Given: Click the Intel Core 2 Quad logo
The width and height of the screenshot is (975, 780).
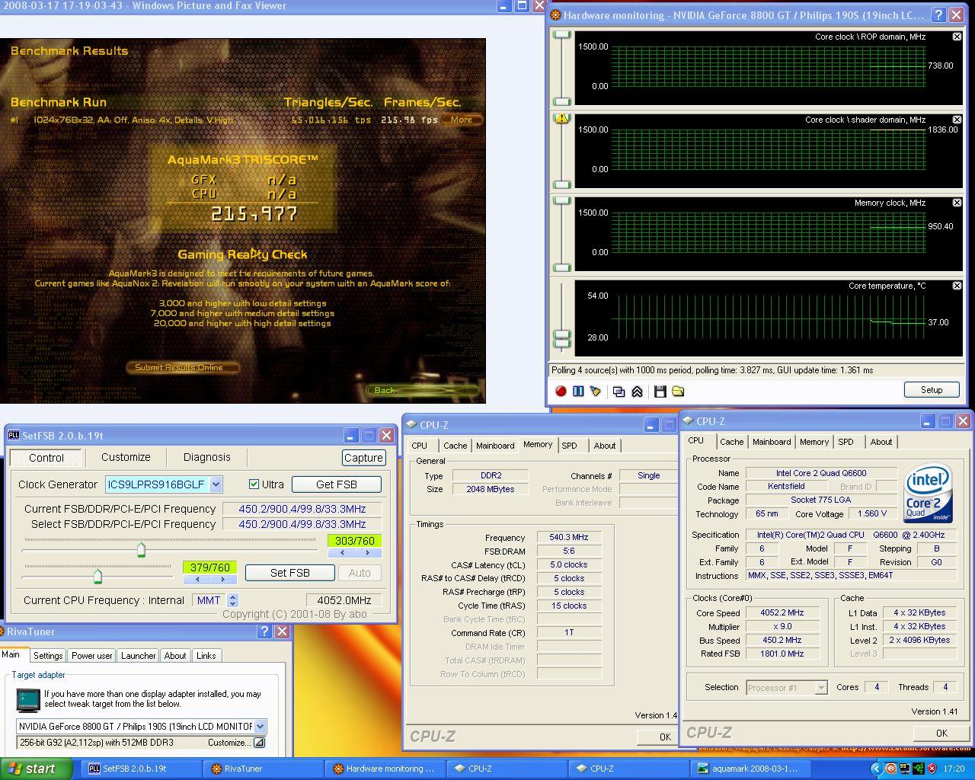Looking at the screenshot, I should pos(928,493).
